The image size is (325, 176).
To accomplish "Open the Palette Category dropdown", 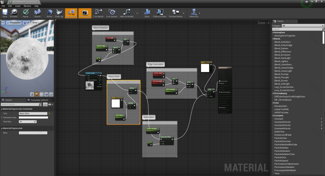I will pos(302,26).
